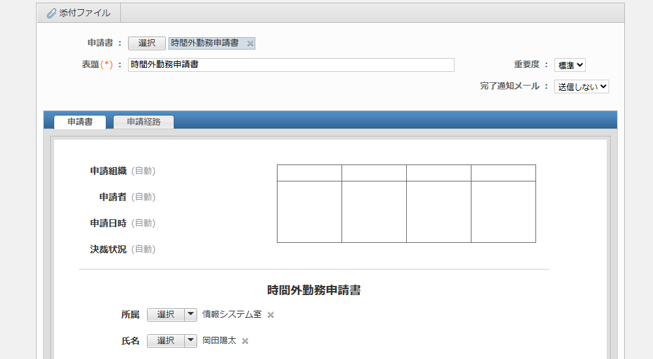The width and height of the screenshot is (653, 359).
Task: Open the 添付ファイル button label
Action: (85, 13)
